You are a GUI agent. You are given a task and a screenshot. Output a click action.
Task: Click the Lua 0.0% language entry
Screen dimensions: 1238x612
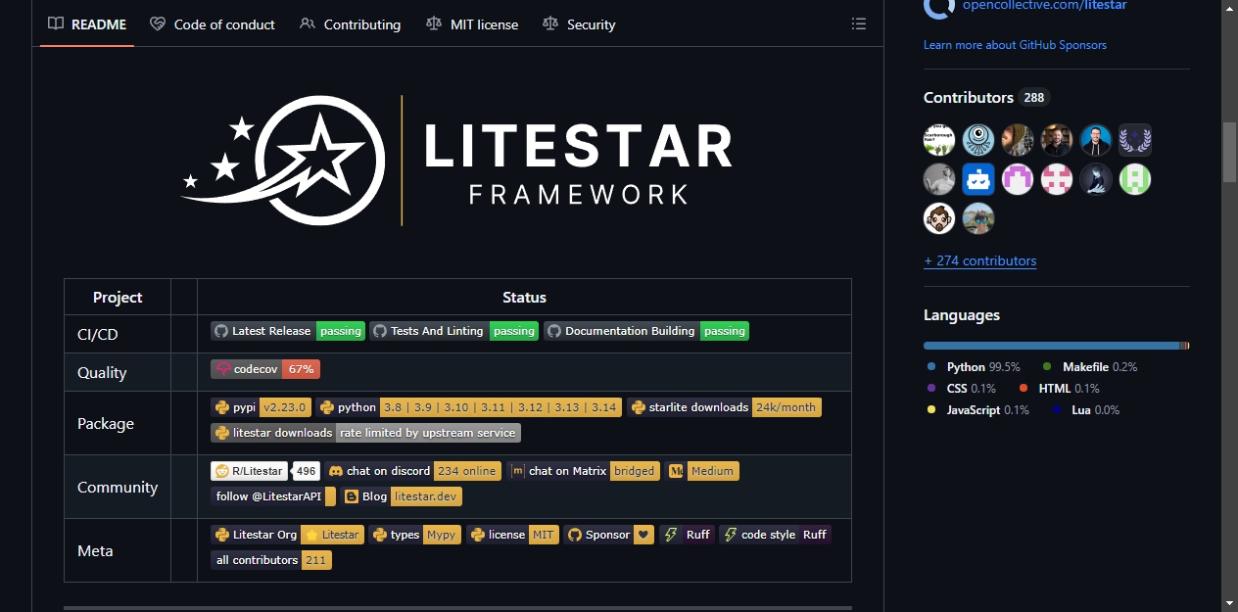tap(1085, 410)
